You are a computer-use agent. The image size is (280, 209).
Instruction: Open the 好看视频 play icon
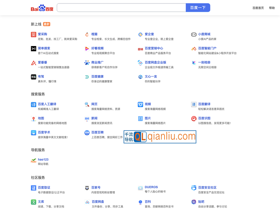coord(87,49)
